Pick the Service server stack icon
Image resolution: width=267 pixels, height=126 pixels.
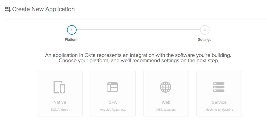coord(219,87)
